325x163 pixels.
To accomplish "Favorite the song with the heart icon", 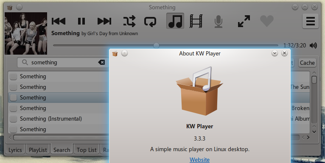I will (267, 21).
